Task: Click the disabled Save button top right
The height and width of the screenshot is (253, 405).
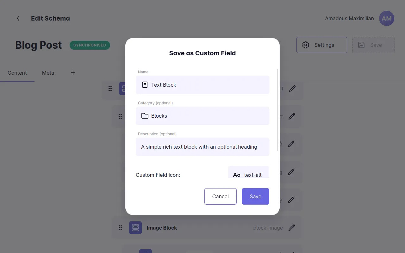Action: pyautogui.click(x=373, y=45)
